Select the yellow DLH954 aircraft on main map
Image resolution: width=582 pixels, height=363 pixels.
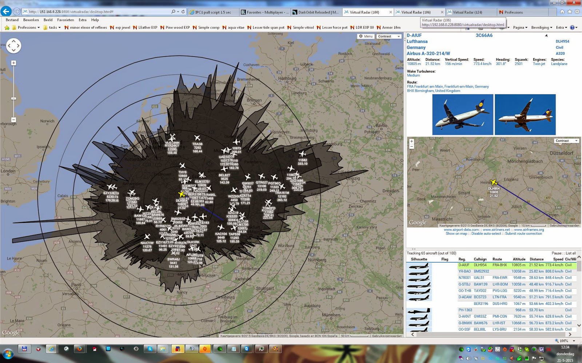[x=182, y=194]
